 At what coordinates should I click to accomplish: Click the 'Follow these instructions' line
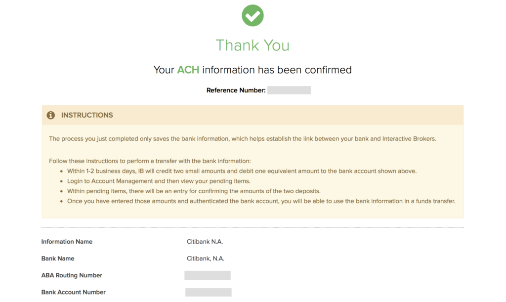pyautogui.click(x=150, y=161)
